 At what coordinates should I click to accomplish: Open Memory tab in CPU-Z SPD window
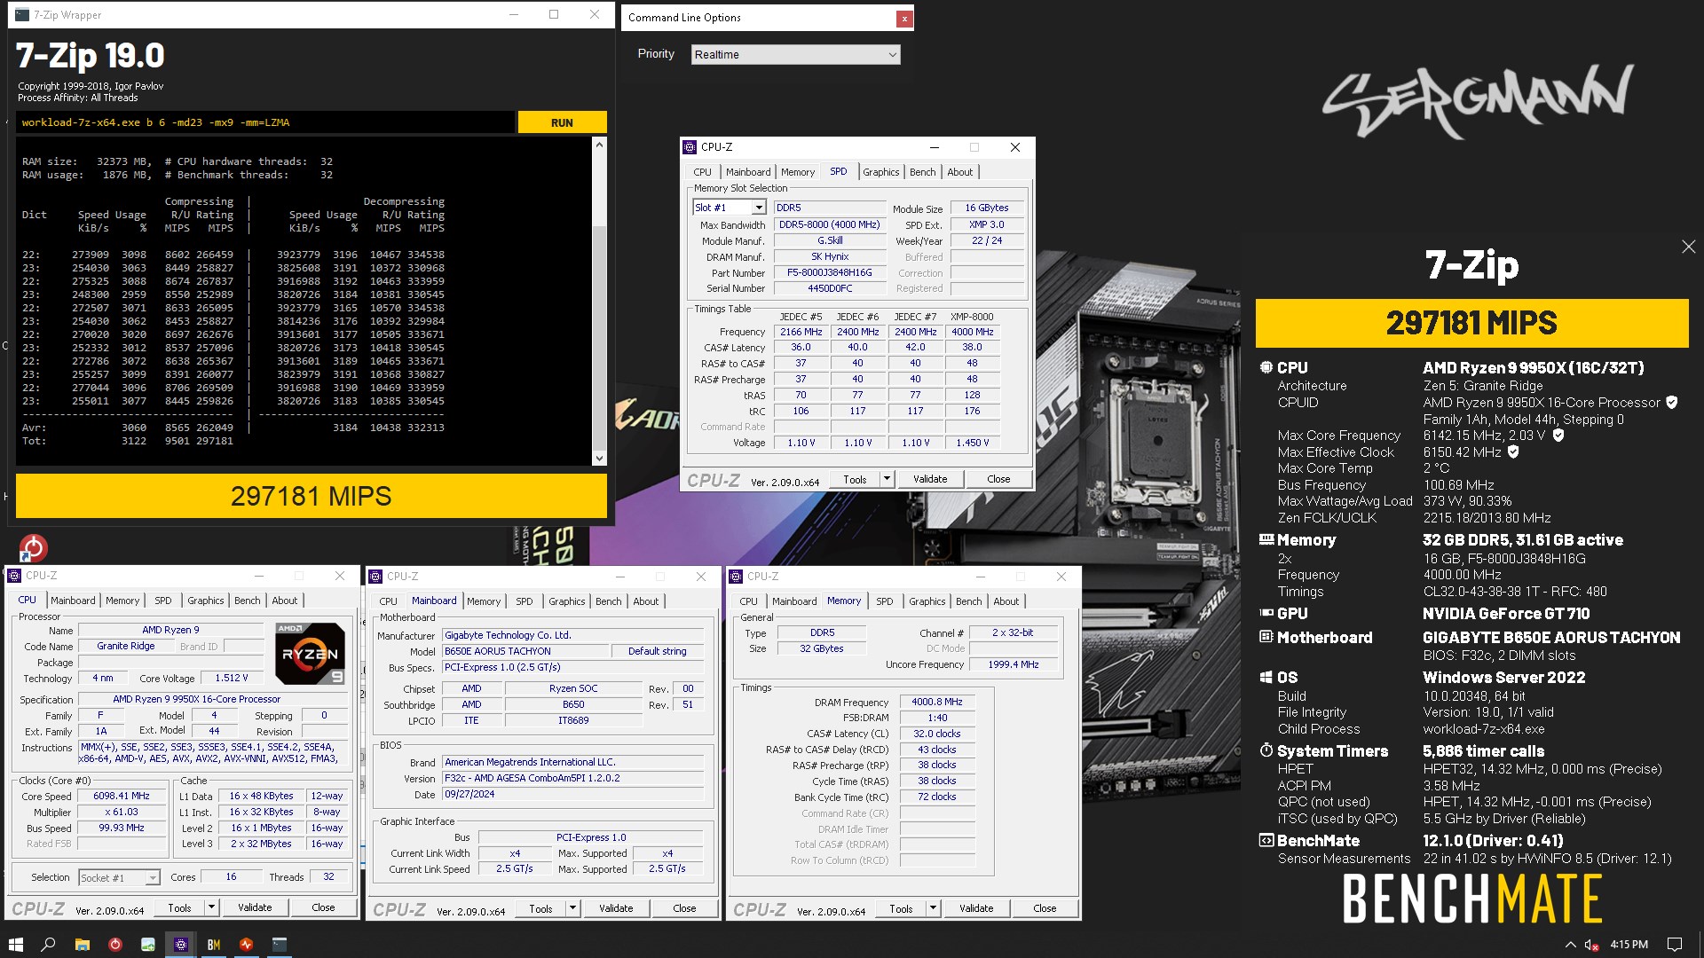(797, 172)
